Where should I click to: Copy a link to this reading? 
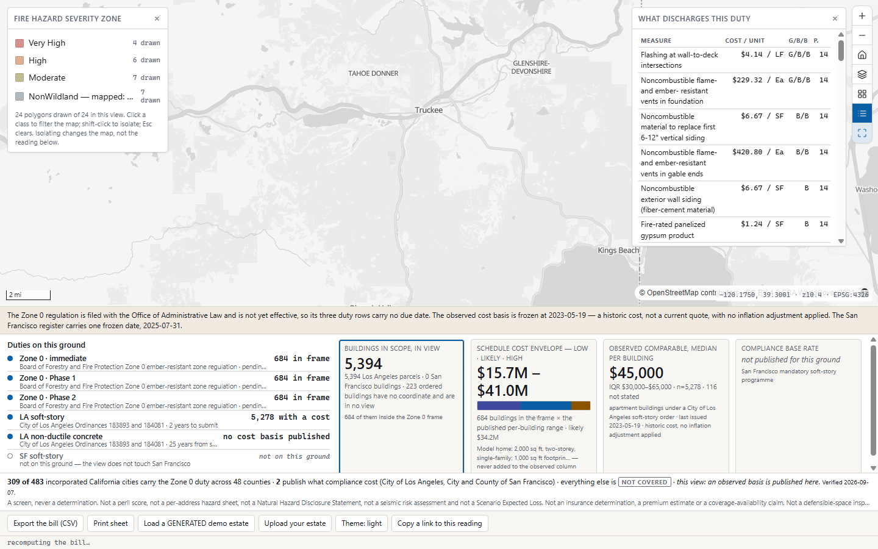440,523
